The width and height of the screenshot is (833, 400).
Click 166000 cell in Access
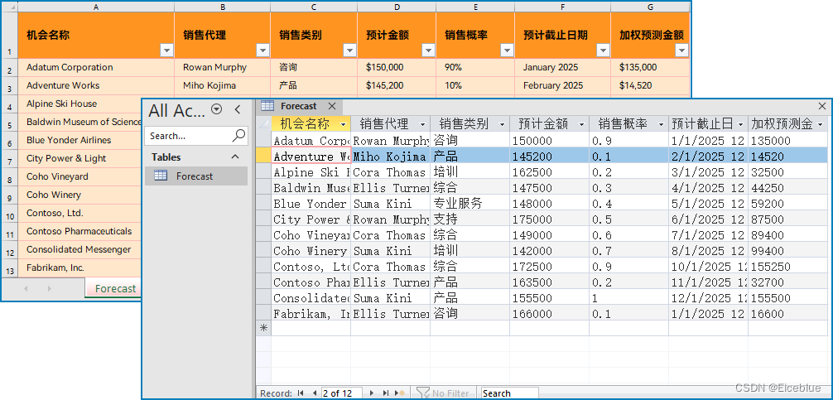pyautogui.click(x=549, y=314)
